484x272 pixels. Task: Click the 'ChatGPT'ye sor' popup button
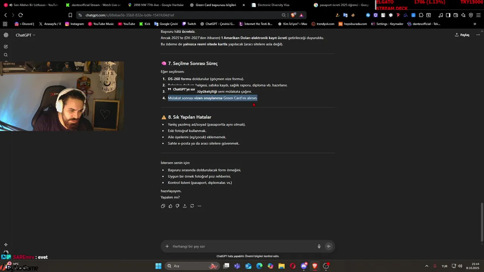(x=181, y=89)
